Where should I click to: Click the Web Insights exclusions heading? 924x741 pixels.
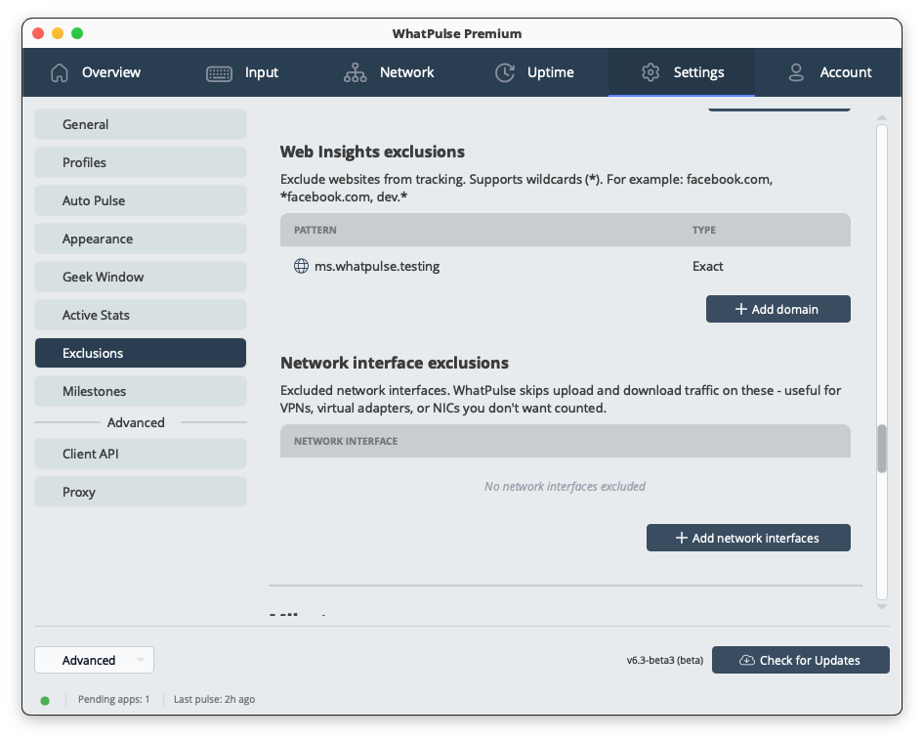pyautogui.click(x=372, y=152)
